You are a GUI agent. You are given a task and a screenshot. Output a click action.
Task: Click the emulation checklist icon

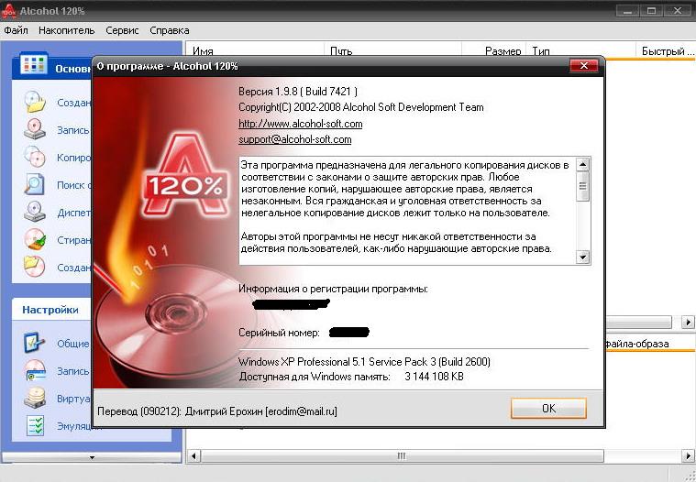(x=35, y=425)
